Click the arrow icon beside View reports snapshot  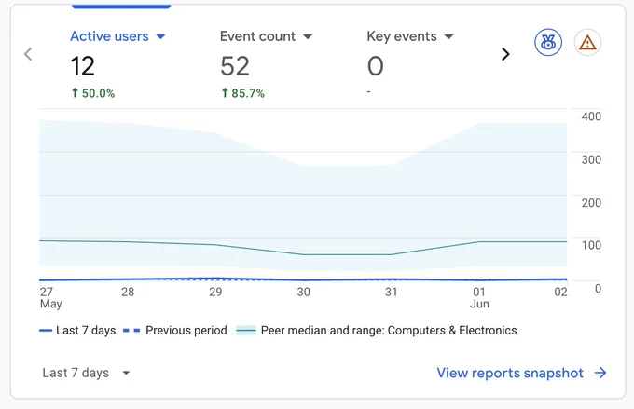pos(600,373)
